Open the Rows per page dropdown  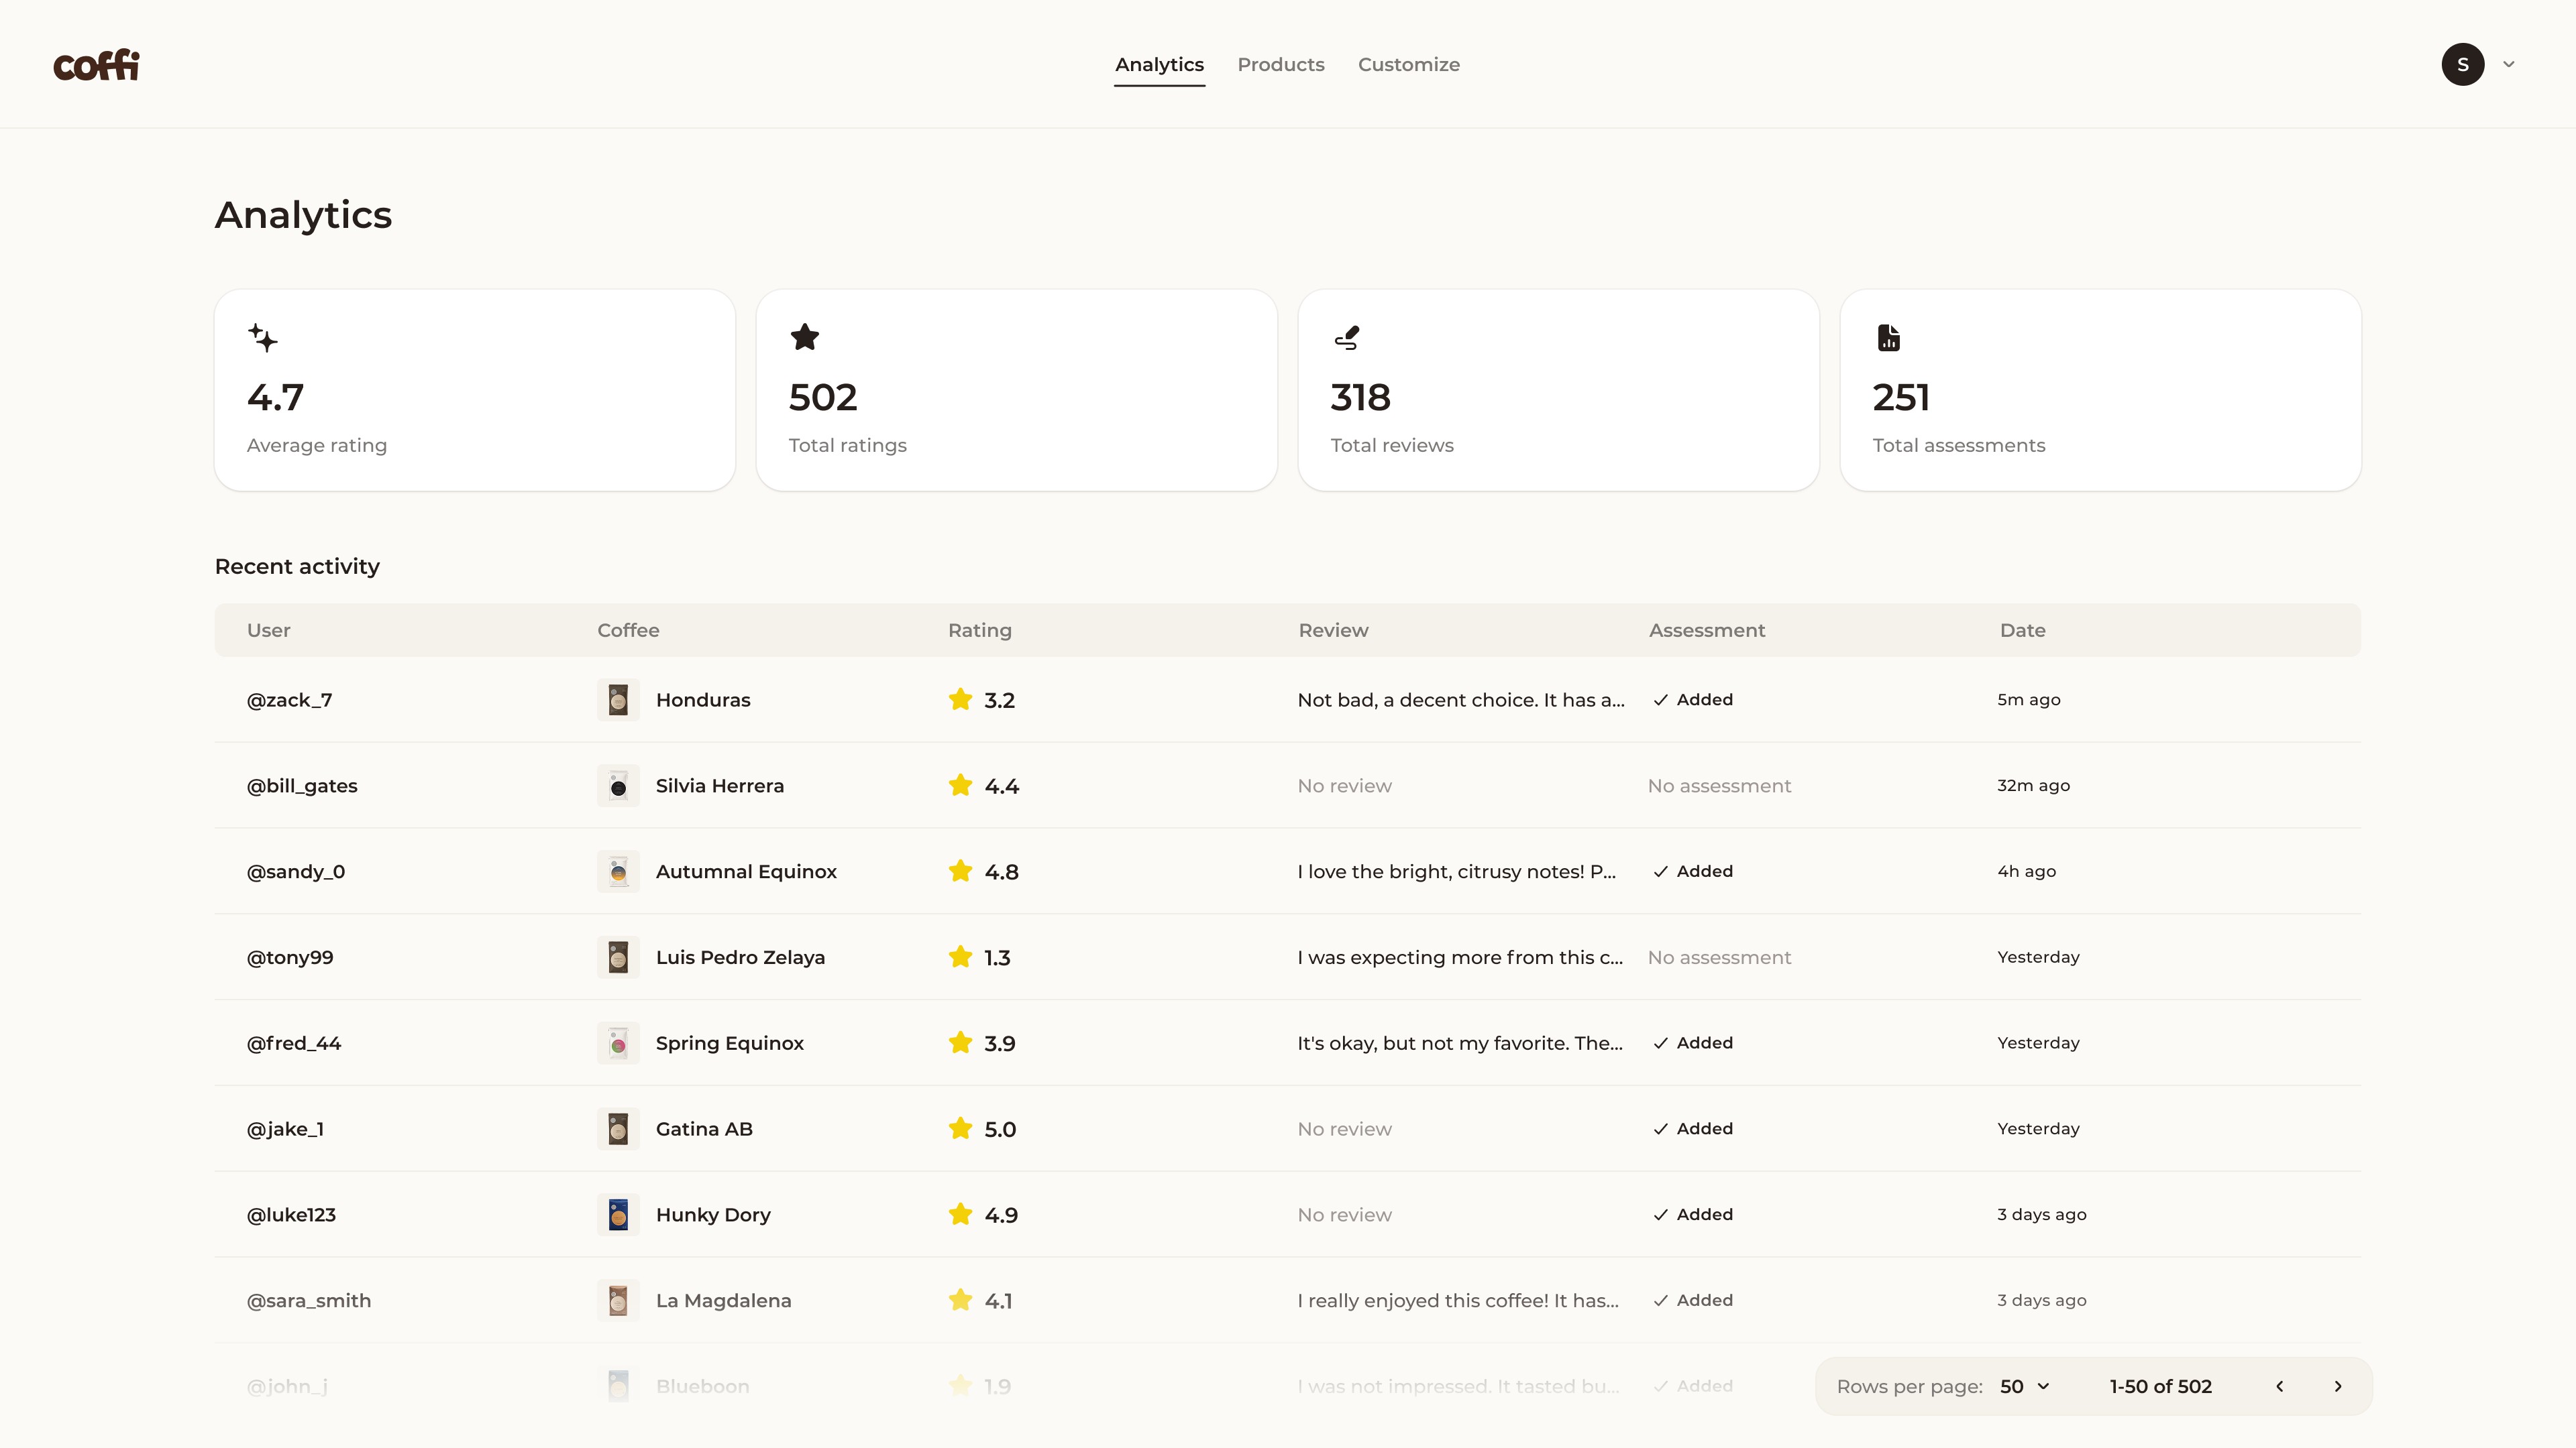(x=2024, y=1386)
